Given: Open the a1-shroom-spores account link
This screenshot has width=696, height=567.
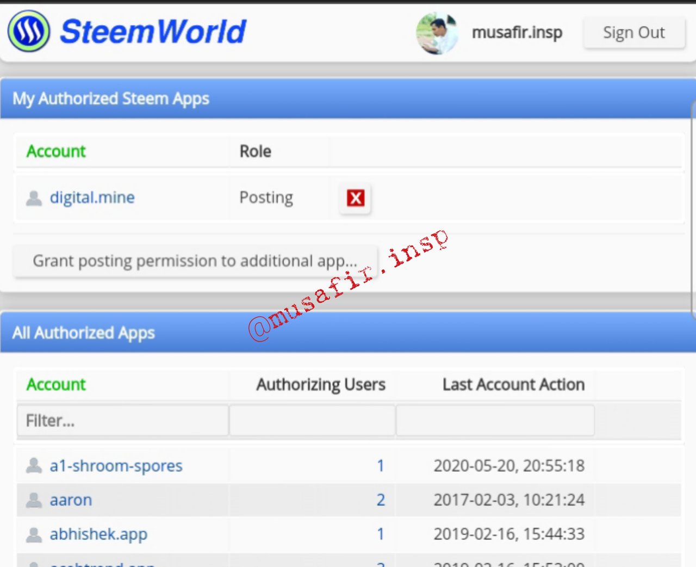Looking at the screenshot, I should pos(116,466).
